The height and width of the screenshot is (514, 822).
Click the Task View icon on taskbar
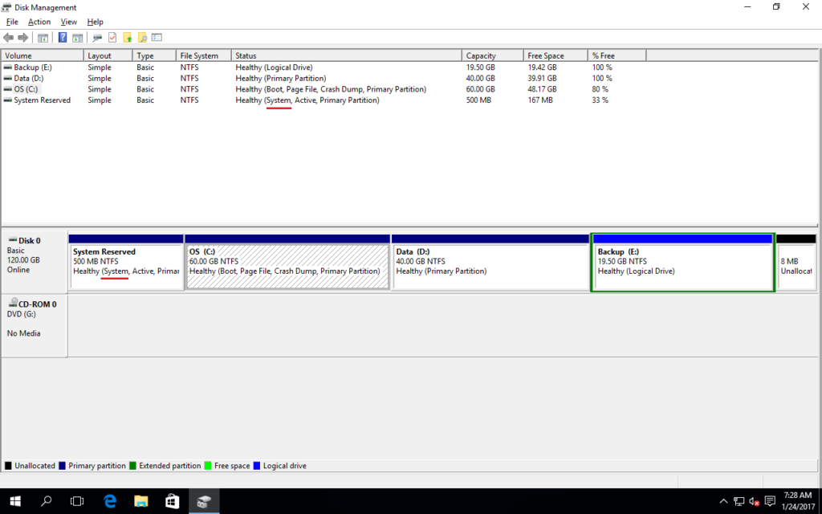[77, 500]
